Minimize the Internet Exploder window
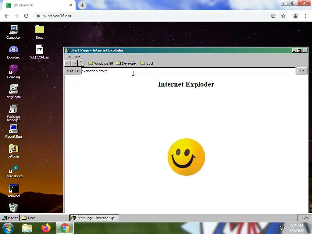This screenshot has height=234, width=312. (294, 51)
